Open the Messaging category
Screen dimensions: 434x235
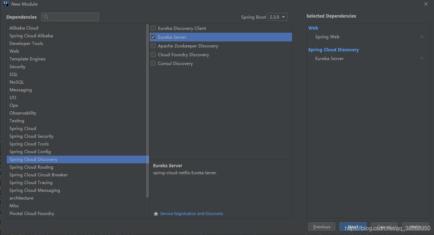(x=76, y=90)
